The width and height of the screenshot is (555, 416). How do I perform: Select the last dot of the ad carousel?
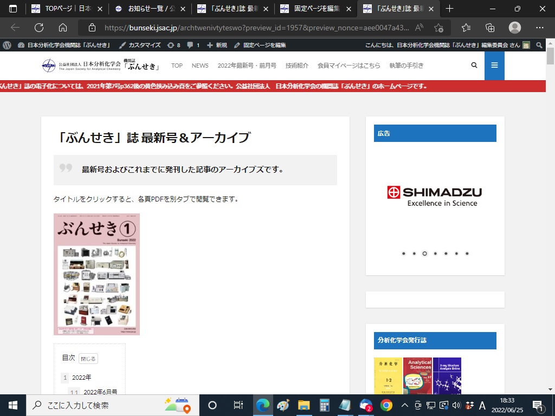click(x=467, y=253)
